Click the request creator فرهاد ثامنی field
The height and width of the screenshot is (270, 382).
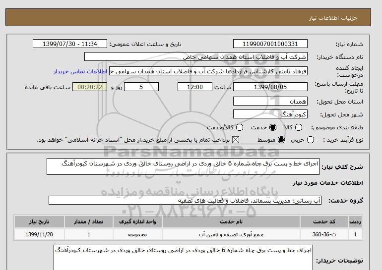coord(208,71)
